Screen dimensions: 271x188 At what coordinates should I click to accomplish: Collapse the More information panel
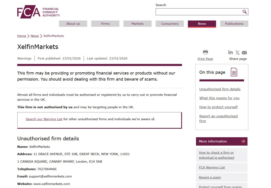pyautogui.click(x=243, y=141)
